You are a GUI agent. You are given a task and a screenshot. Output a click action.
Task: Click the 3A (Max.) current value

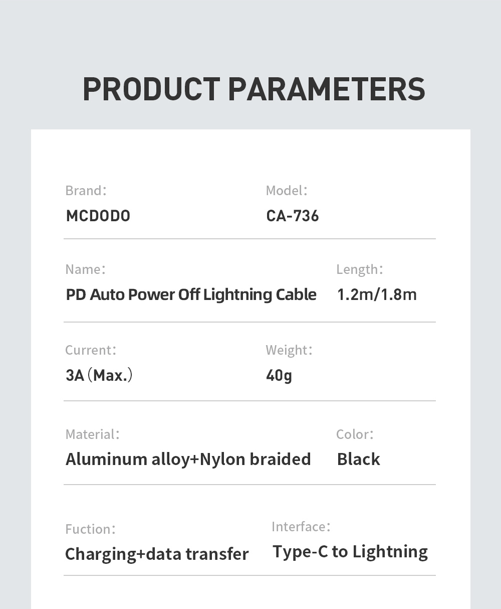[x=99, y=375]
